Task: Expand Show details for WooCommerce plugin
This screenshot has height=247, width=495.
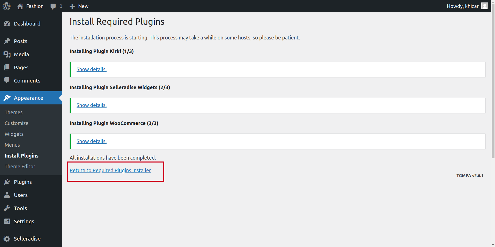Action: tap(92, 141)
